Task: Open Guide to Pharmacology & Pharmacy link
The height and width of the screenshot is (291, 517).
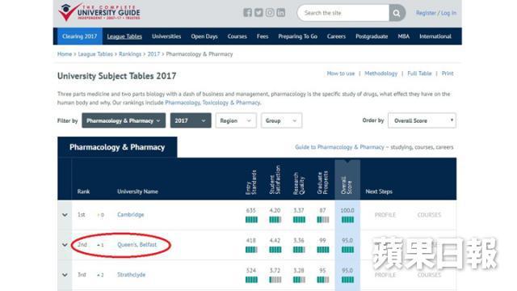Action: [339, 147]
